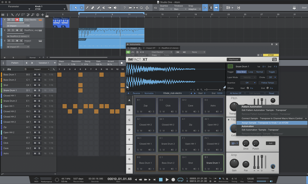Switch to the 3 - RealRick tab

(x=168, y=48)
